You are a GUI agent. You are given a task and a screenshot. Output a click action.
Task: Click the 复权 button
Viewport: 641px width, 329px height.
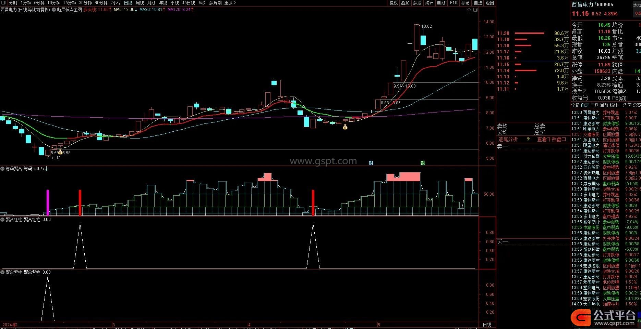394,3
